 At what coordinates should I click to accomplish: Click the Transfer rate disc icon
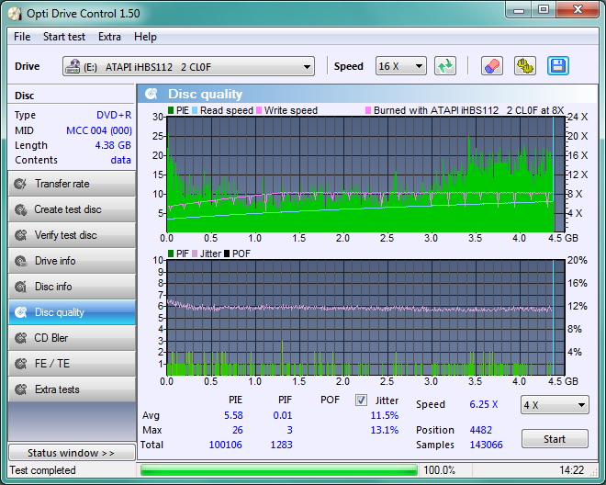(x=20, y=184)
